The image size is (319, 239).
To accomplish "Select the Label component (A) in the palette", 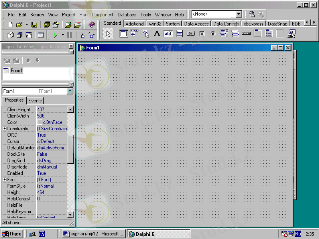I will (x=157, y=34).
